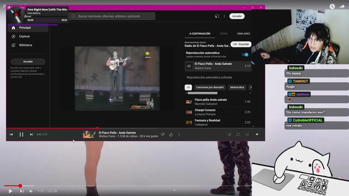This screenshot has width=349, height=196.
Task: Click the Acceder button in top bar
Action: point(237,16)
